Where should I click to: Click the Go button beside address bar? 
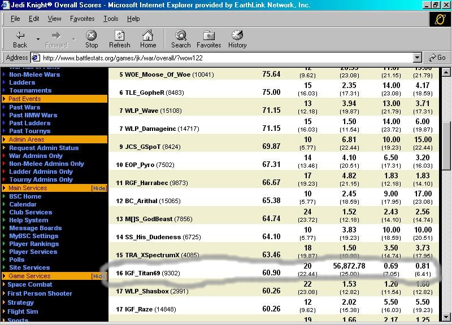pyautogui.click(x=437, y=58)
